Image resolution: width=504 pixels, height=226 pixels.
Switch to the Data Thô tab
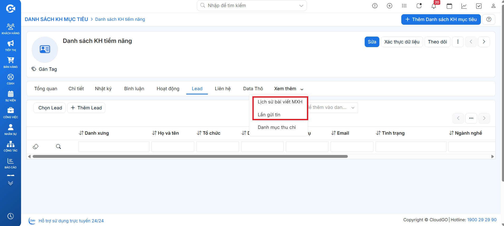point(253,89)
